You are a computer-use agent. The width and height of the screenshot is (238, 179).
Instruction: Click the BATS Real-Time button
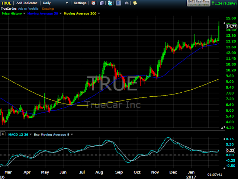(x=199, y=3)
